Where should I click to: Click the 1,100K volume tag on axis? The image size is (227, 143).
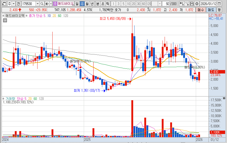[x=217, y=132]
